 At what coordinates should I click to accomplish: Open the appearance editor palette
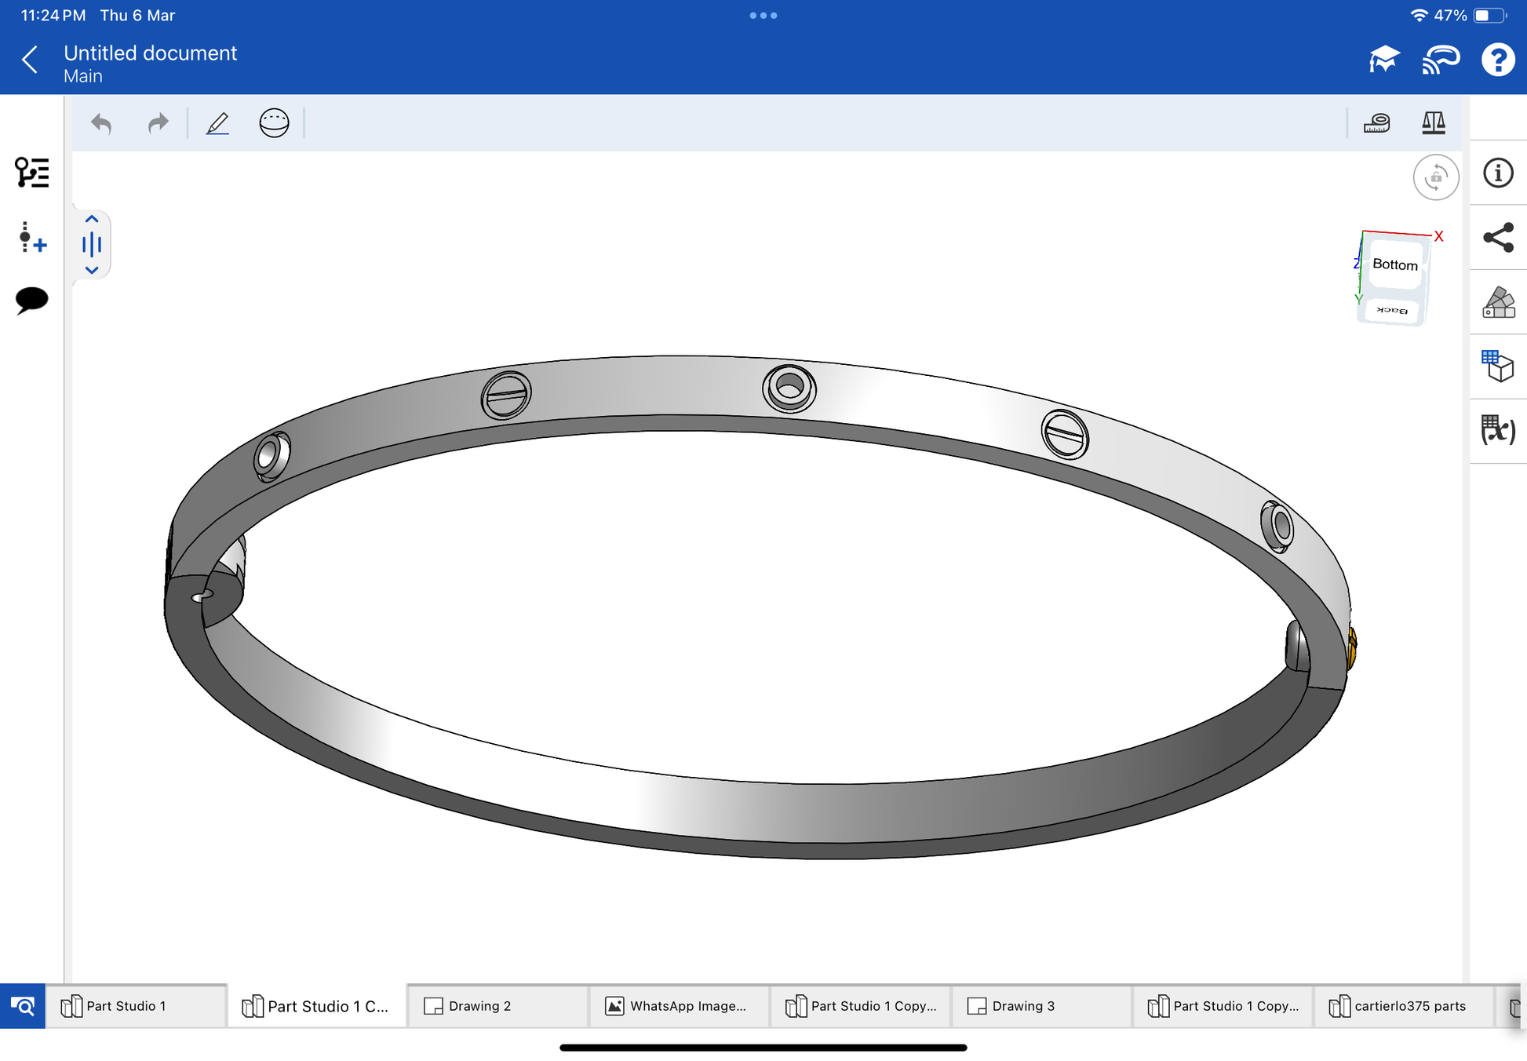tap(1497, 302)
